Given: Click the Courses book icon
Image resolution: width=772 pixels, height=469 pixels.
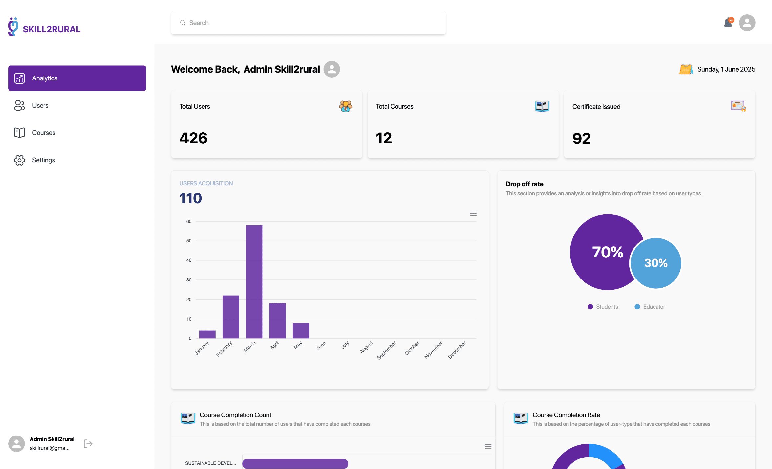Looking at the screenshot, I should coord(19,133).
